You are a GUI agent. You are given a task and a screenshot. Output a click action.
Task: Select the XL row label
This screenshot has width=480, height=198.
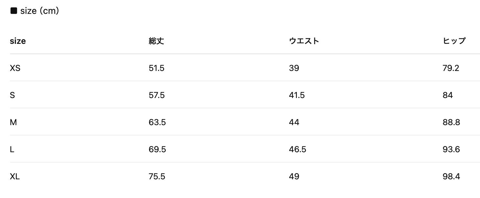(x=15, y=176)
